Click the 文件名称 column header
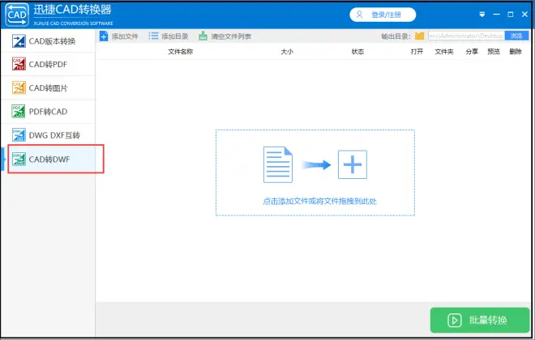 pos(181,52)
